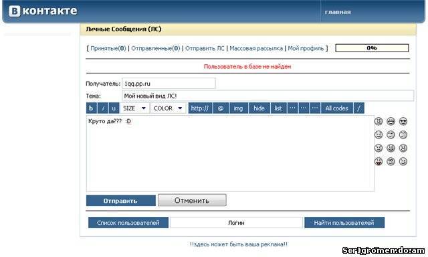Open the Массовая рассылка link
428x257 pixels.
click(x=256, y=48)
